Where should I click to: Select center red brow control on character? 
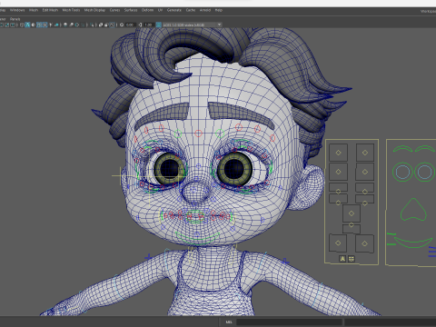198,133
